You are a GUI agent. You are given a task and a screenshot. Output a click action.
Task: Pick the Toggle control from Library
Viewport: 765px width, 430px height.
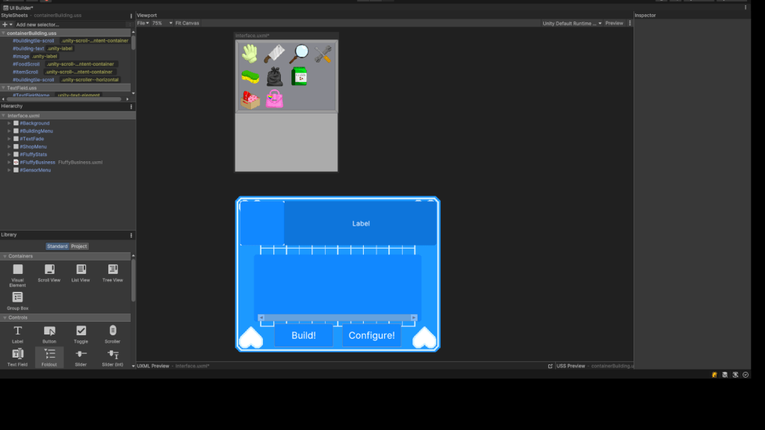(x=81, y=331)
